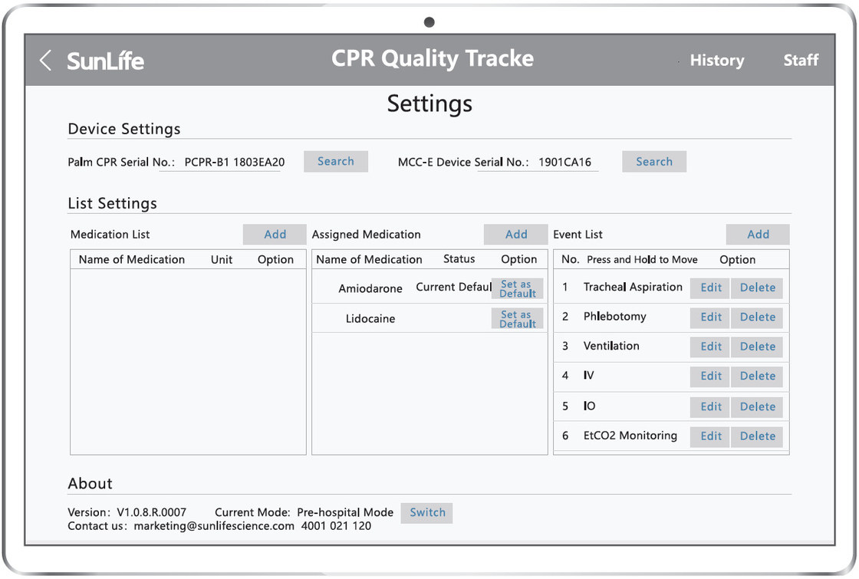This screenshot has height=579, width=859.
Task: Search for Palm CPR serial number
Action: click(336, 162)
